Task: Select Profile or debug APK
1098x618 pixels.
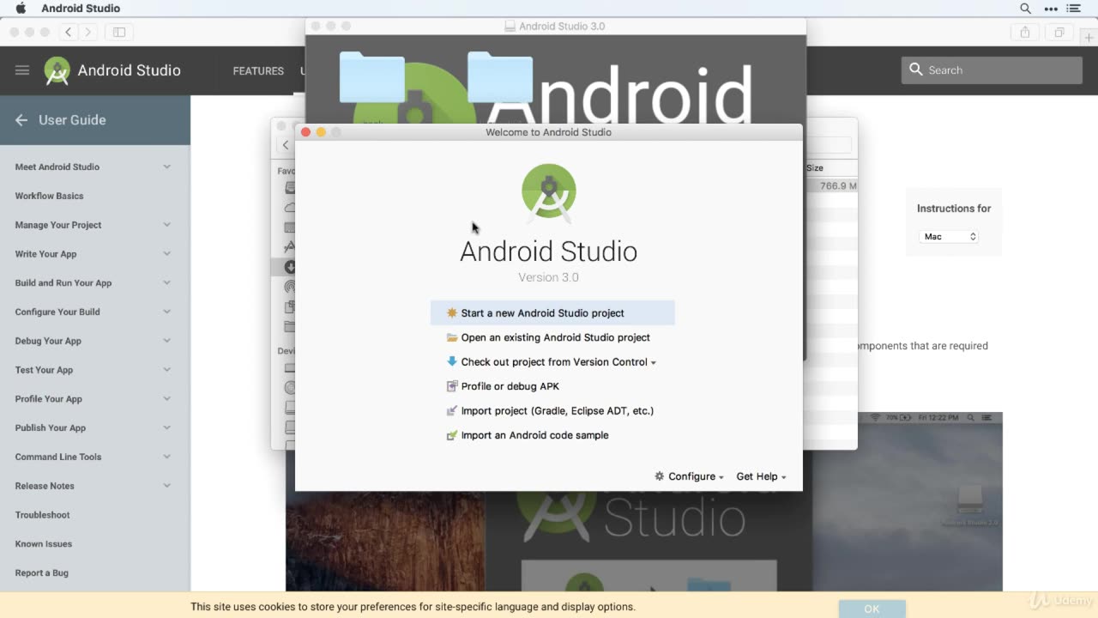Action: (552, 386)
